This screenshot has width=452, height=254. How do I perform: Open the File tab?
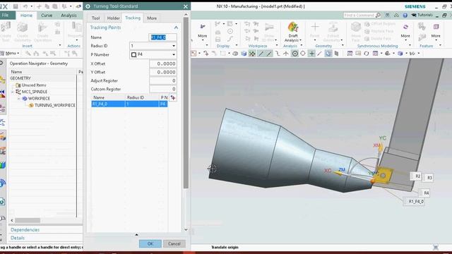[x=6, y=16]
